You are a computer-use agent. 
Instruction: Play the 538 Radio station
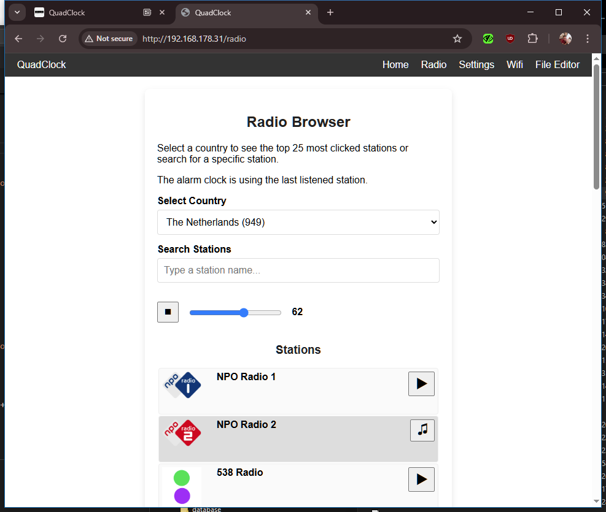(421, 479)
